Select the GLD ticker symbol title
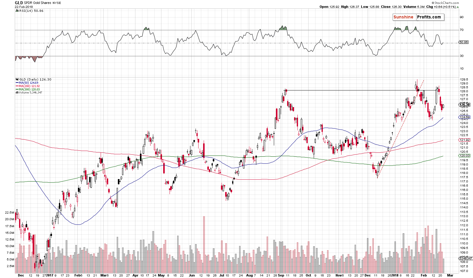The width and height of the screenshot is (473, 278). coord(19,3)
